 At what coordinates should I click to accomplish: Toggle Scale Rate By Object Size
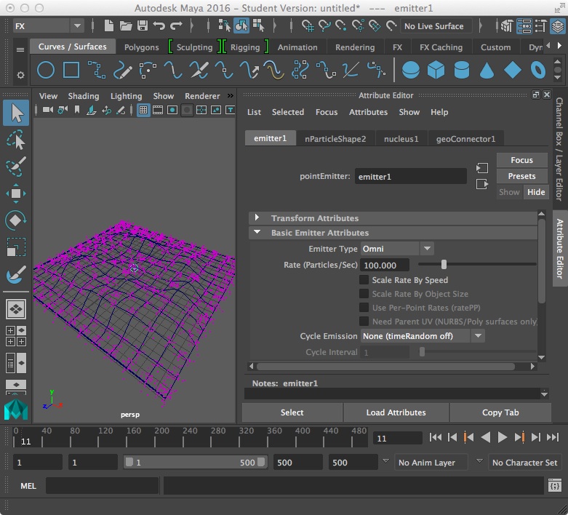364,294
